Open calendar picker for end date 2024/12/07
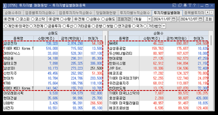 click(200, 19)
